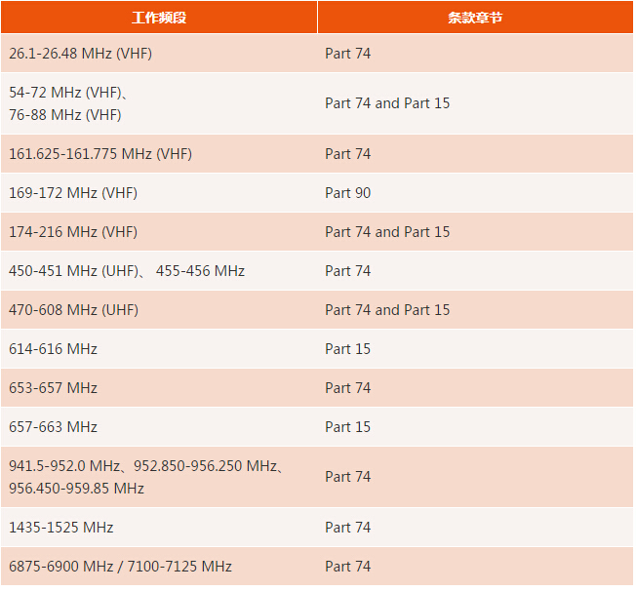Select the 26.1-26.48 MHz (VHF) cell

[81, 54]
